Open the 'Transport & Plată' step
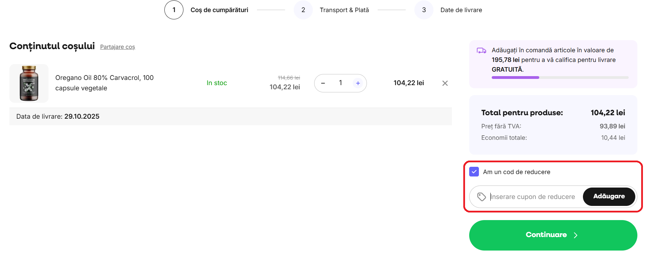 pos(344,10)
